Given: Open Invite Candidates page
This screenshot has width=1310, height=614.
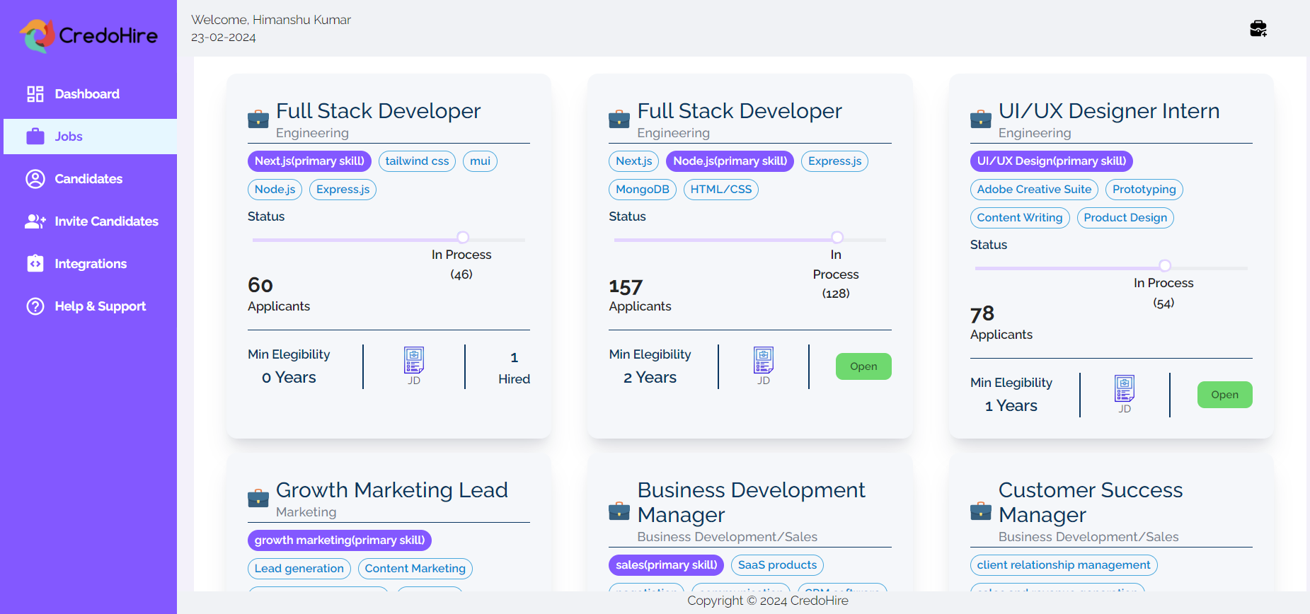Looking at the screenshot, I should [106, 221].
